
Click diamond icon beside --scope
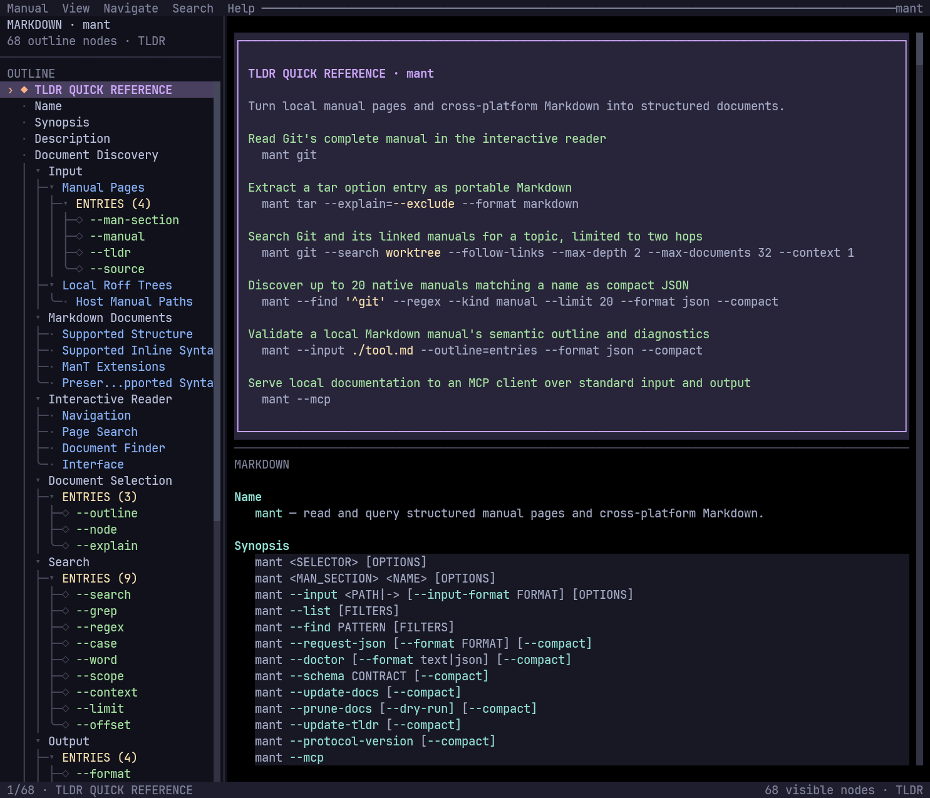point(66,676)
